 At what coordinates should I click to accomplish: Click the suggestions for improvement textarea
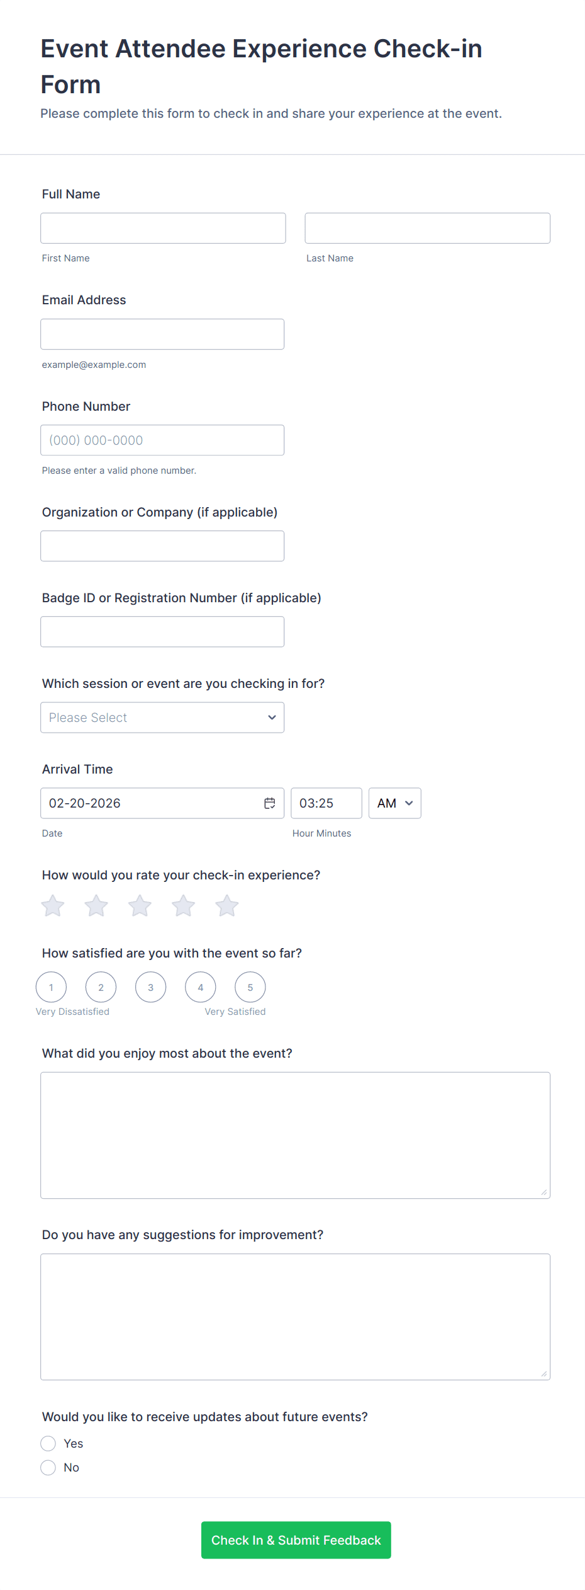pyautogui.click(x=295, y=1317)
